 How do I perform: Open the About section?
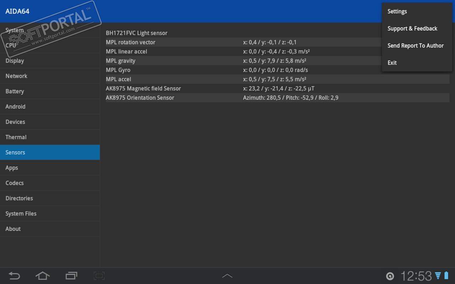(50, 229)
